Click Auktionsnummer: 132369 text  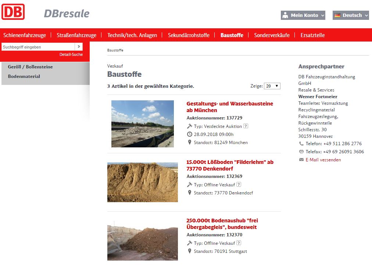[x=214, y=176]
